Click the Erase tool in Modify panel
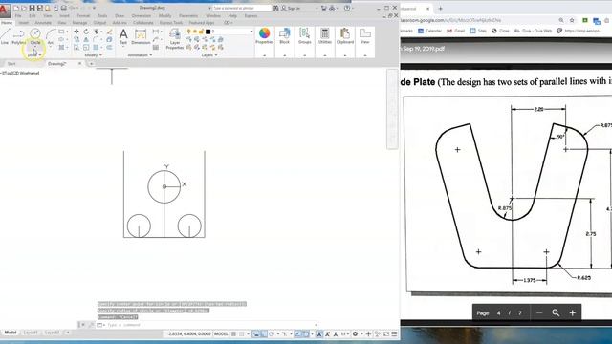Image resolution: width=612 pixels, height=344 pixels. tap(110, 32)
